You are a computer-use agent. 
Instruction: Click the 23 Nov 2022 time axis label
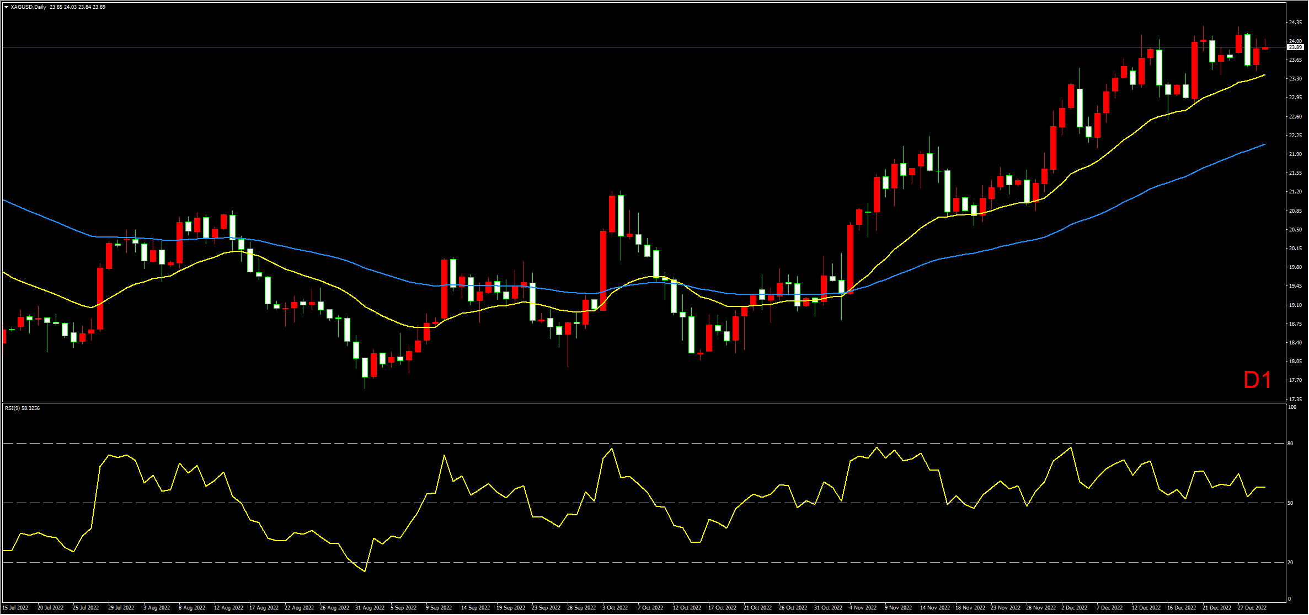coord(1005,608)
